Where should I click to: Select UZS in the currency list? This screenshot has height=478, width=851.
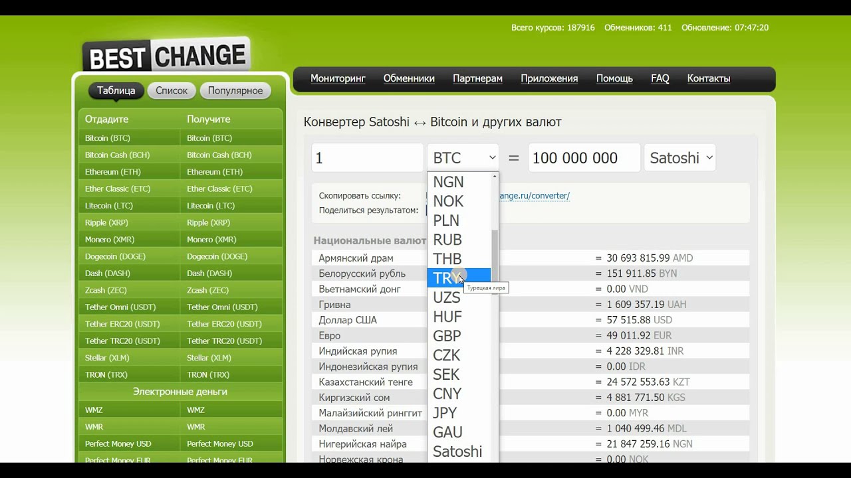coord(459,297)
